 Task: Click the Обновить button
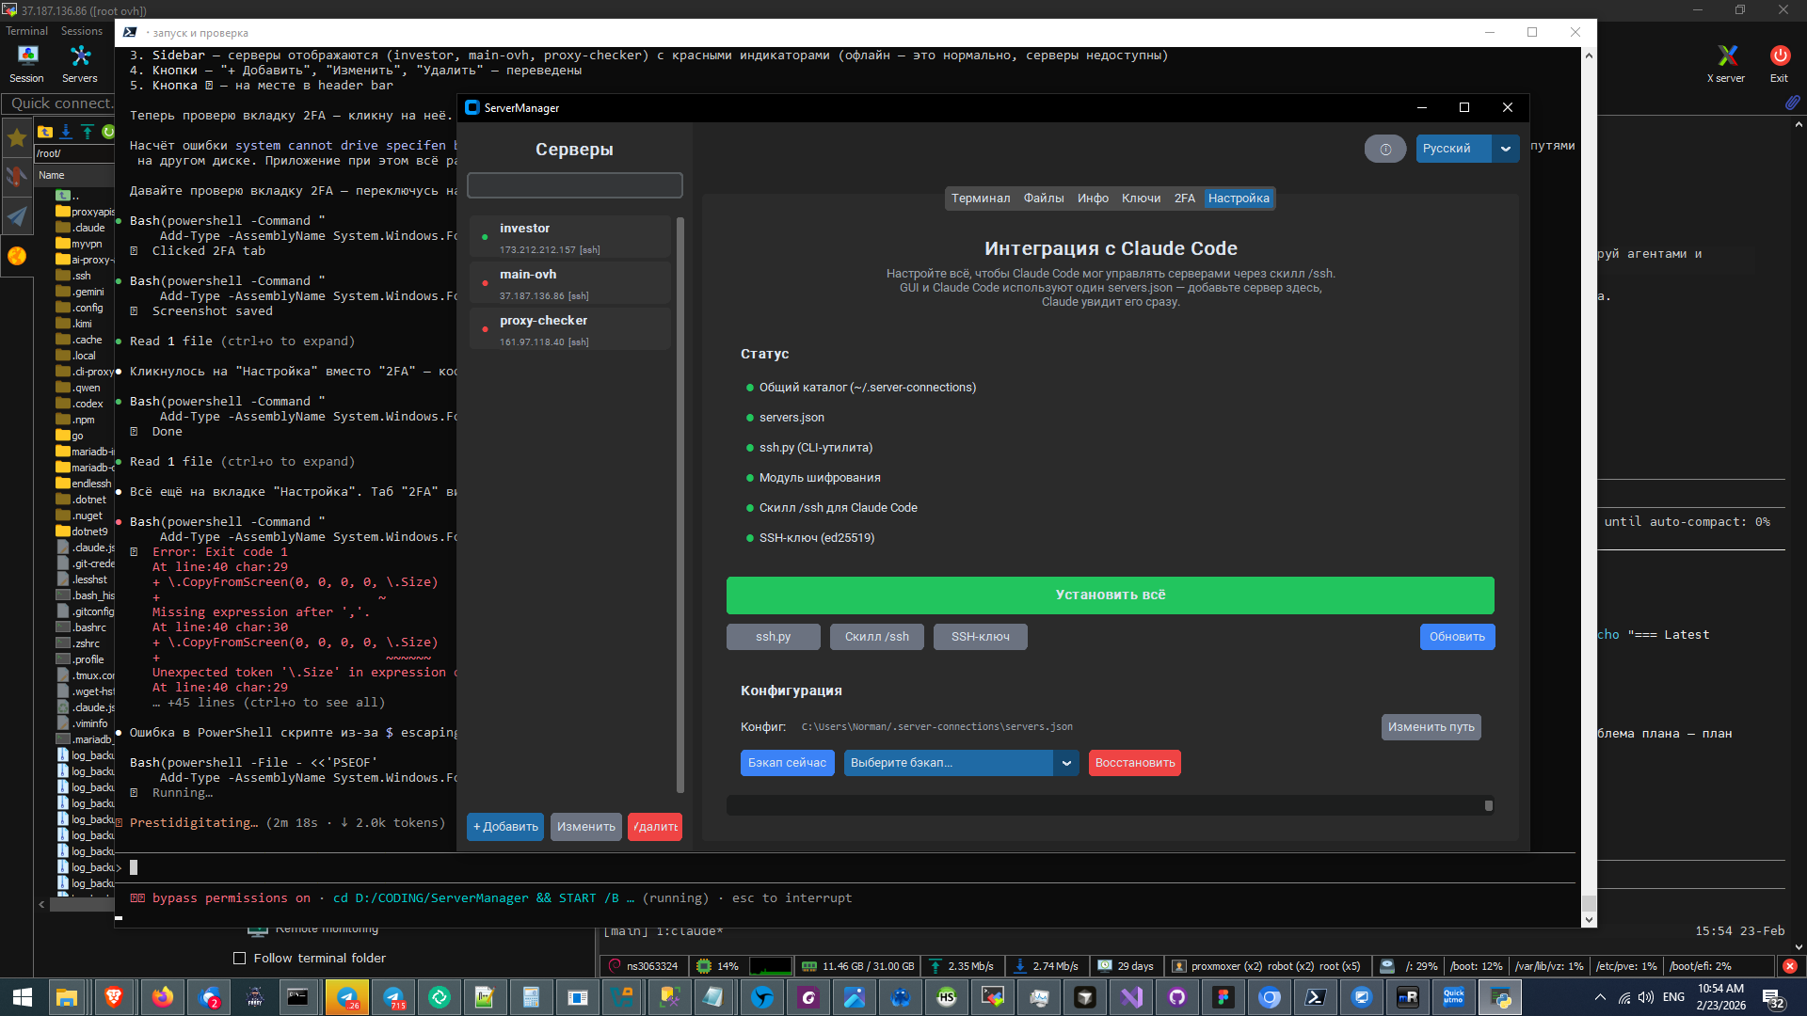pos(1456,637)
